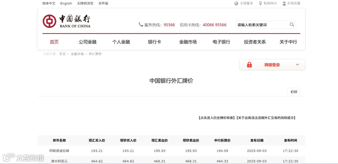Open the 投资者关系 navigation menu
Screen dimensions: 338x164
pos(255,42)
